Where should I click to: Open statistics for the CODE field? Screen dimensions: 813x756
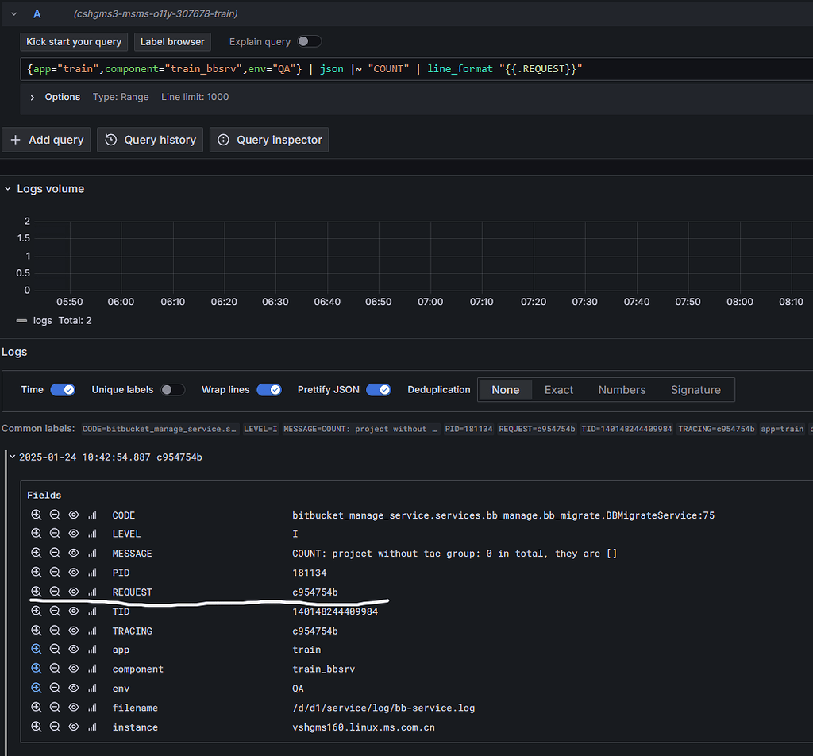click(91, 515)
